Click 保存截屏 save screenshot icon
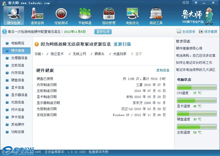 [201, 31]
